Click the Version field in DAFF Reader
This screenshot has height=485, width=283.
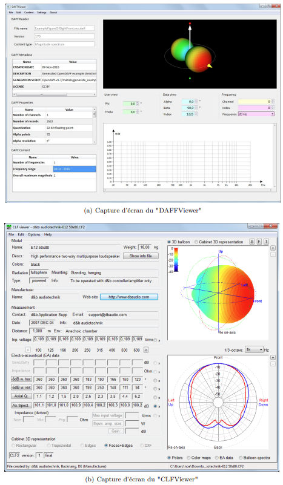(x=64, y=36)
